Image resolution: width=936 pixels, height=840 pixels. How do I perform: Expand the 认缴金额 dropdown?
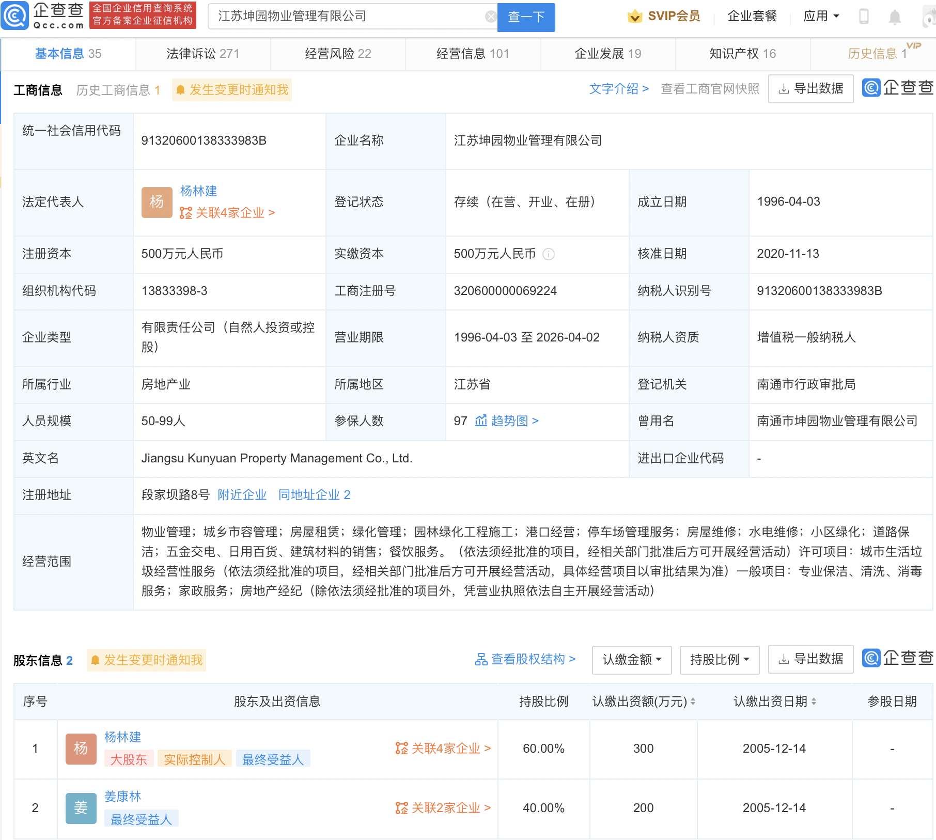pos(632,660)
